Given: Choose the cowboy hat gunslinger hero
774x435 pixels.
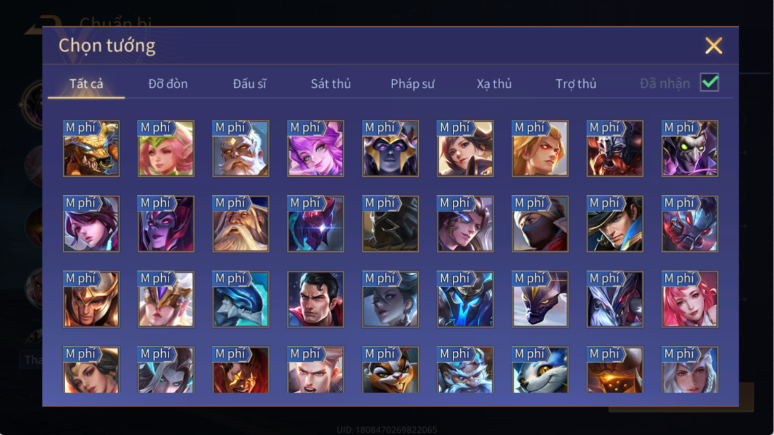Looking at the screenshot, I should (615, 224).
